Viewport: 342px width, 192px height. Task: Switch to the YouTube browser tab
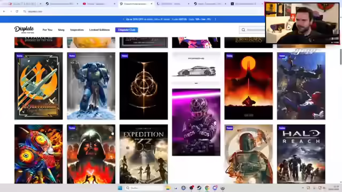pos(98,4)
